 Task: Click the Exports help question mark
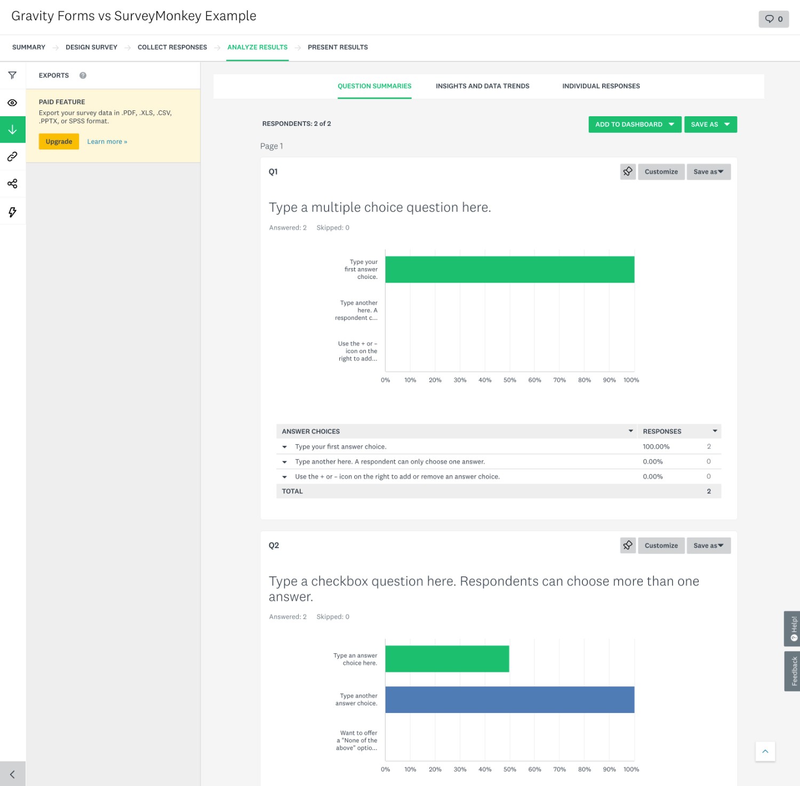pyautogui.click(x=83, y=75)
